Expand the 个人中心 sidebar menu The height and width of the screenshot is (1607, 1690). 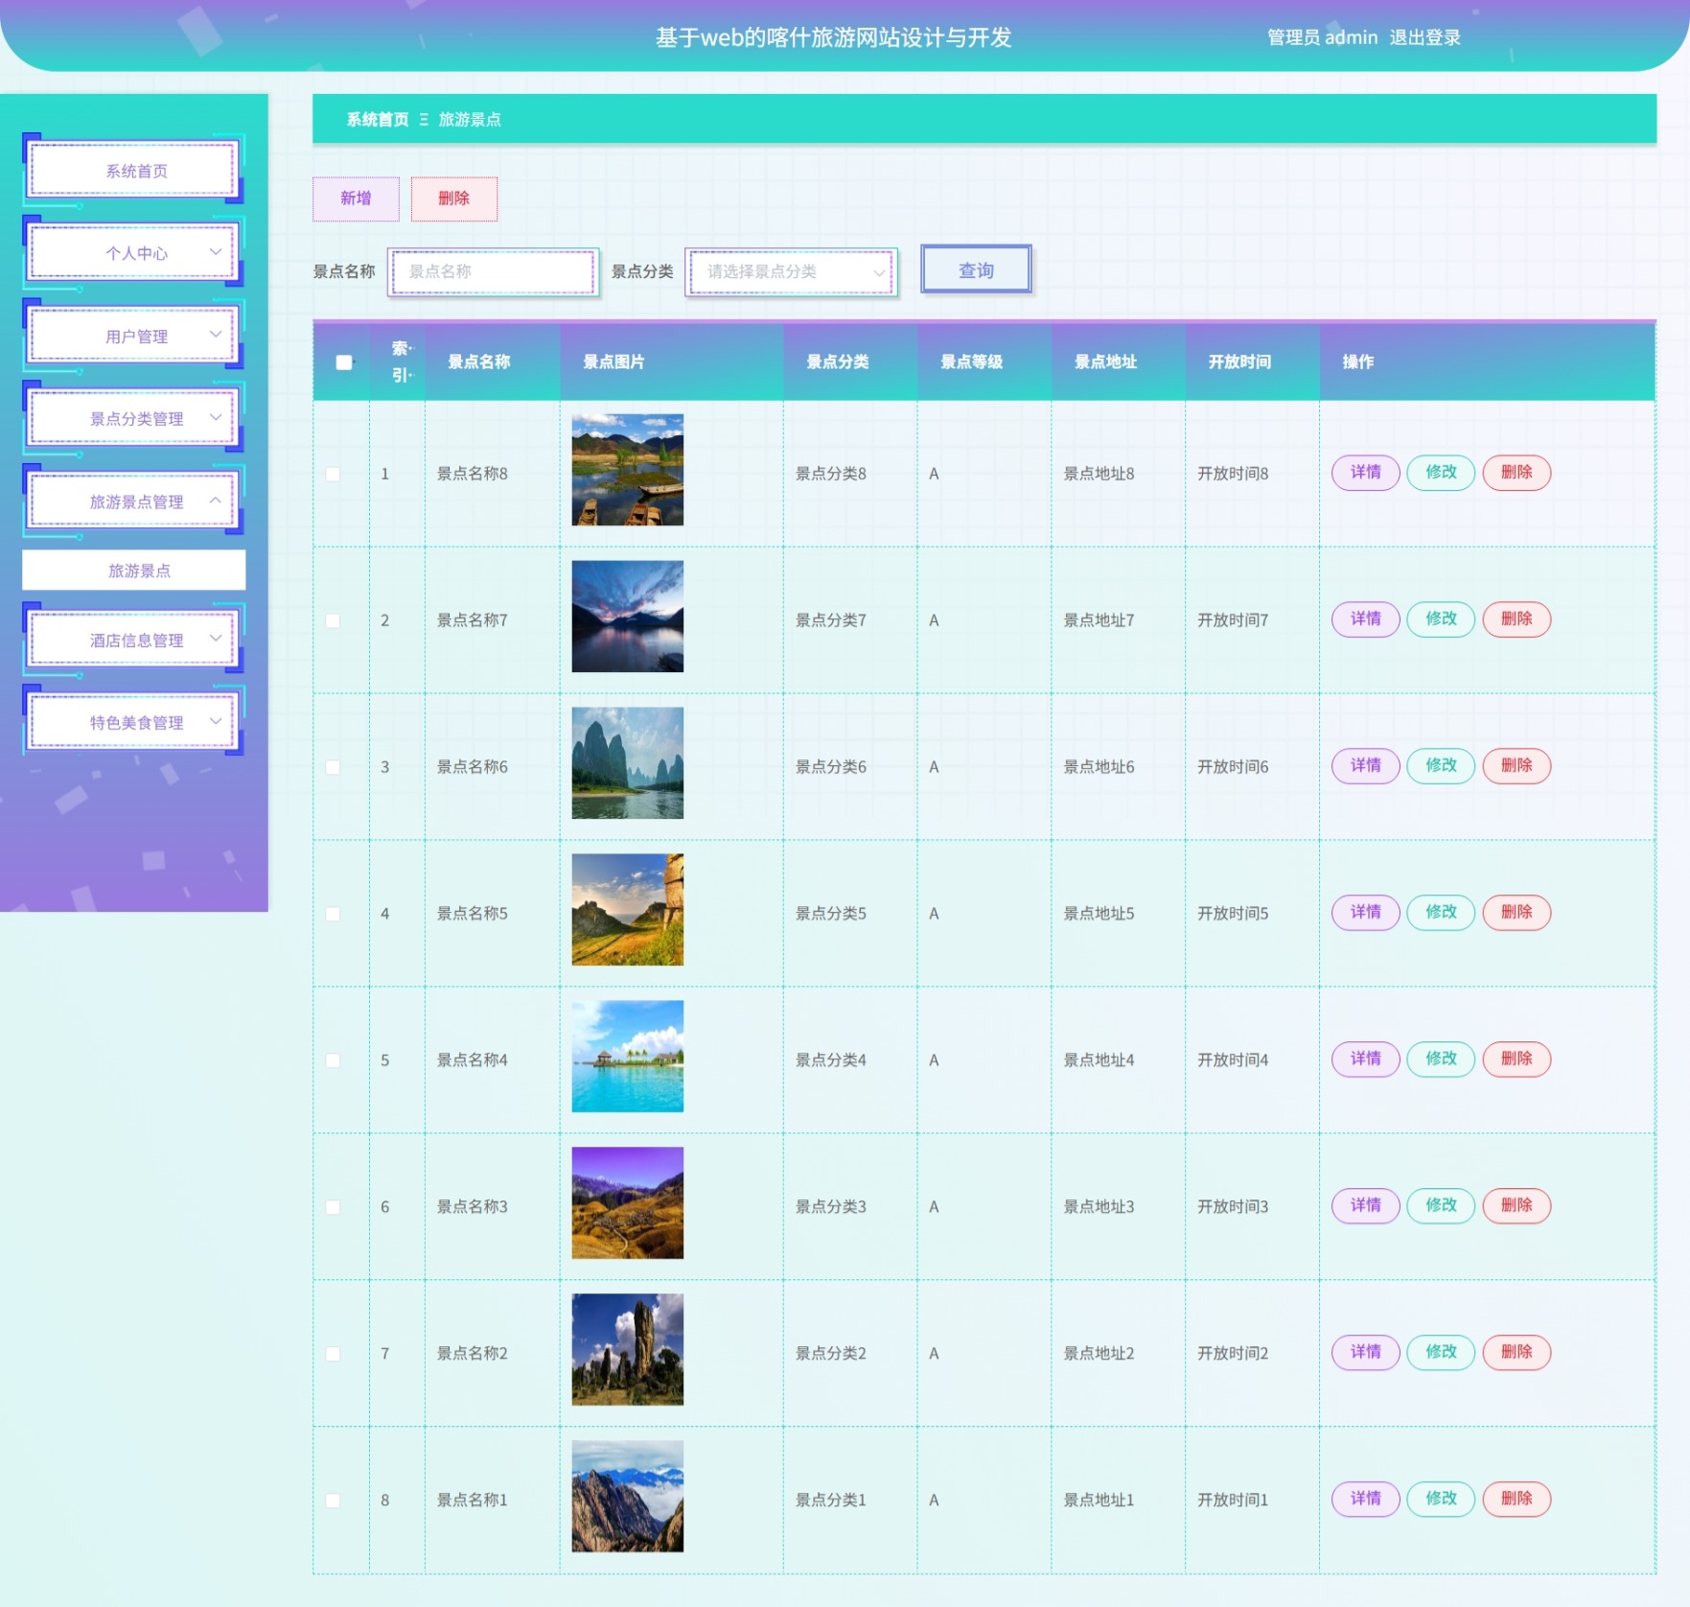134,253
